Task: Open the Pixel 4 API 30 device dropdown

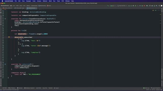Action: pos(122,6)
